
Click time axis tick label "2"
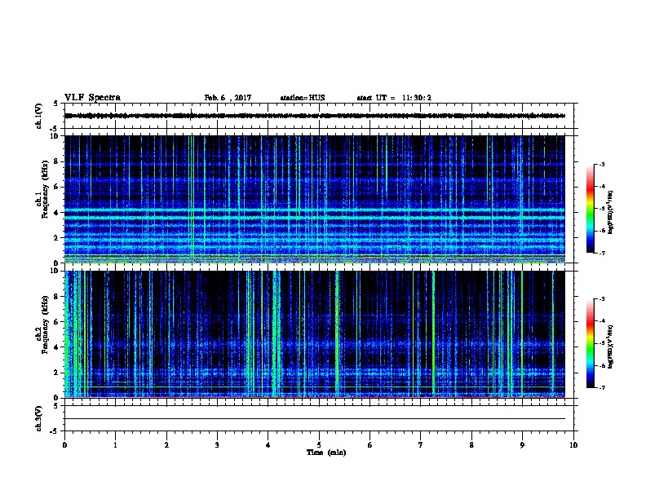[166, 444]
